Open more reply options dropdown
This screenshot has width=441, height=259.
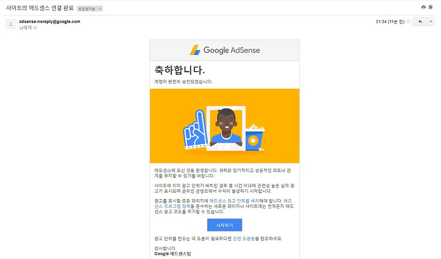(x=431, y=22)
